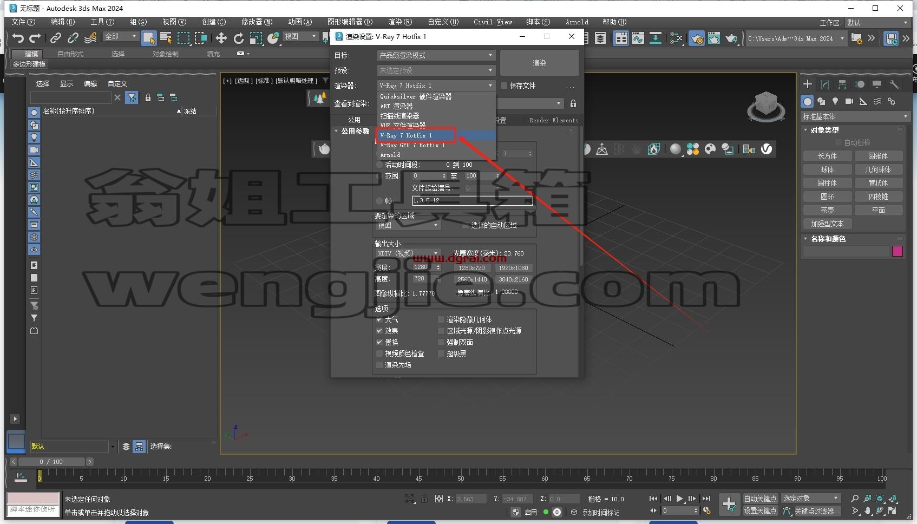Activate the Select Object tool

tap(148, 38)
